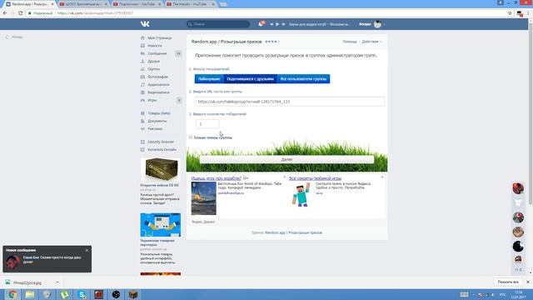This screenshot has width=533, height=300.
Task: Click the app star rating
Action: (x=271, y=42)
